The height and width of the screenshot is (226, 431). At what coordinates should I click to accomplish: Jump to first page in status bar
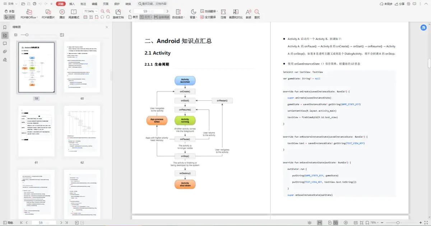21,223
